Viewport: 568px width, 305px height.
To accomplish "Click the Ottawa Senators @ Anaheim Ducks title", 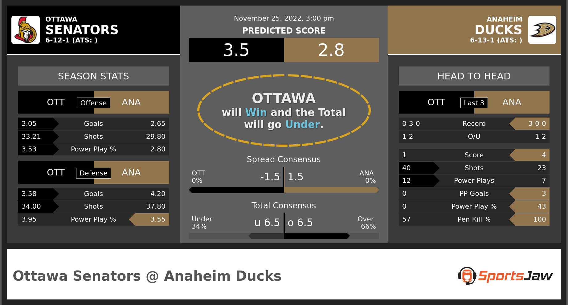I will [147, 276].
